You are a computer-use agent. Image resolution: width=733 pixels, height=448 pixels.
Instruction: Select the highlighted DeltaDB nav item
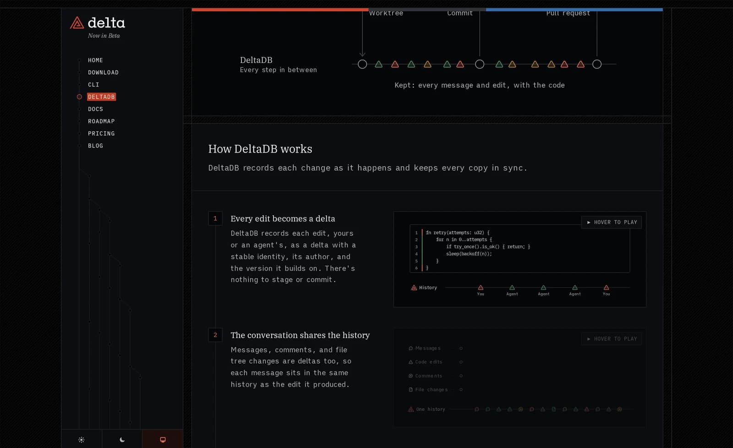[101, 97]
